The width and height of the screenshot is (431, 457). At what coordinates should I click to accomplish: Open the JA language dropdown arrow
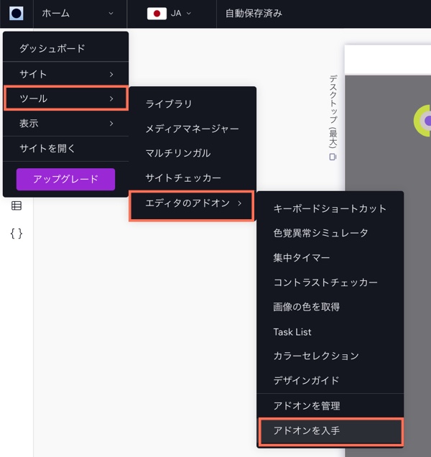coord(188,14)
